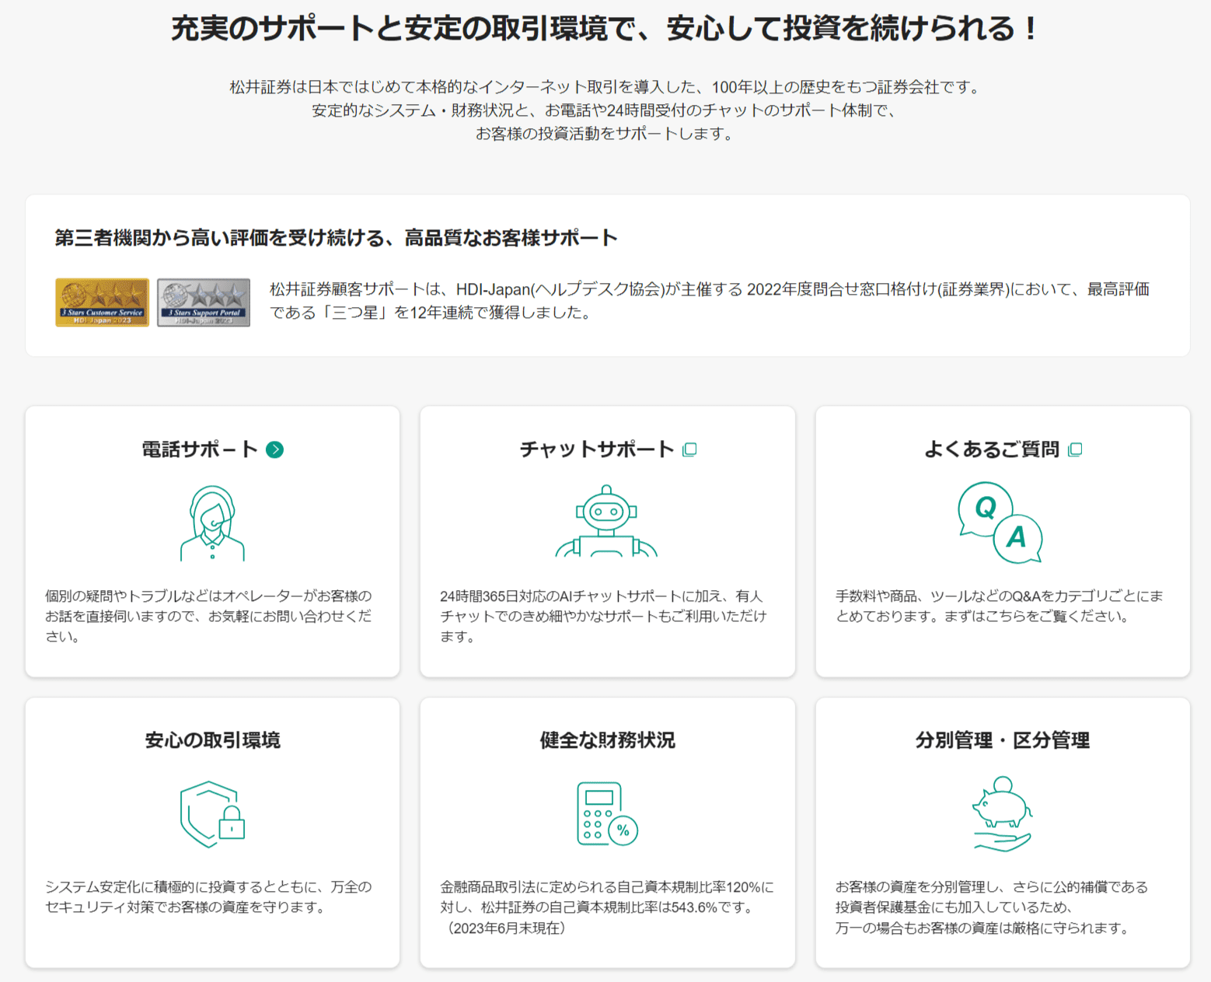Click the 第三者機関から高い評価 heading

pyautogui.click(x=336, y=238)
